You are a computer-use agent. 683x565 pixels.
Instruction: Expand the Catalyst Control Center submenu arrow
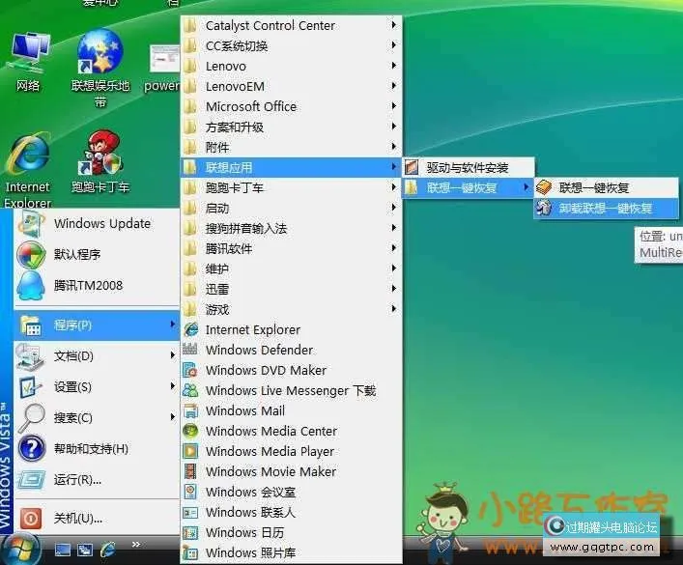point(393,25)
